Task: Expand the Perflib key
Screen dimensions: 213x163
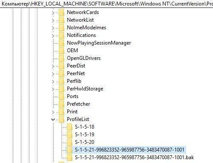Action: [53, 81]
